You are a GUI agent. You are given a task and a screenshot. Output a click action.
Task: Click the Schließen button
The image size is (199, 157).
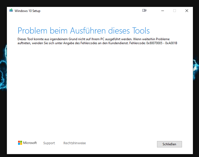tap(169, 144)
